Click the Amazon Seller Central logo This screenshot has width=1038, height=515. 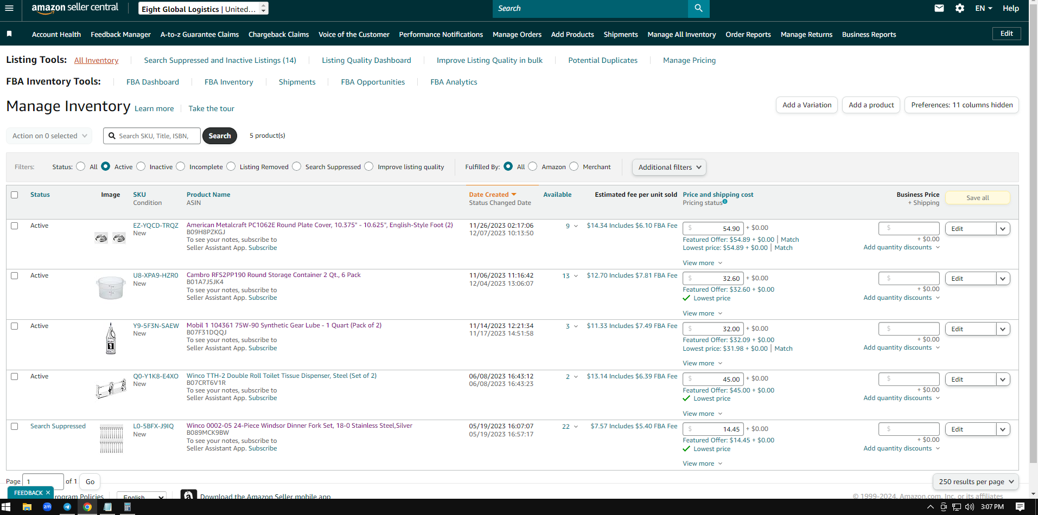75,8
